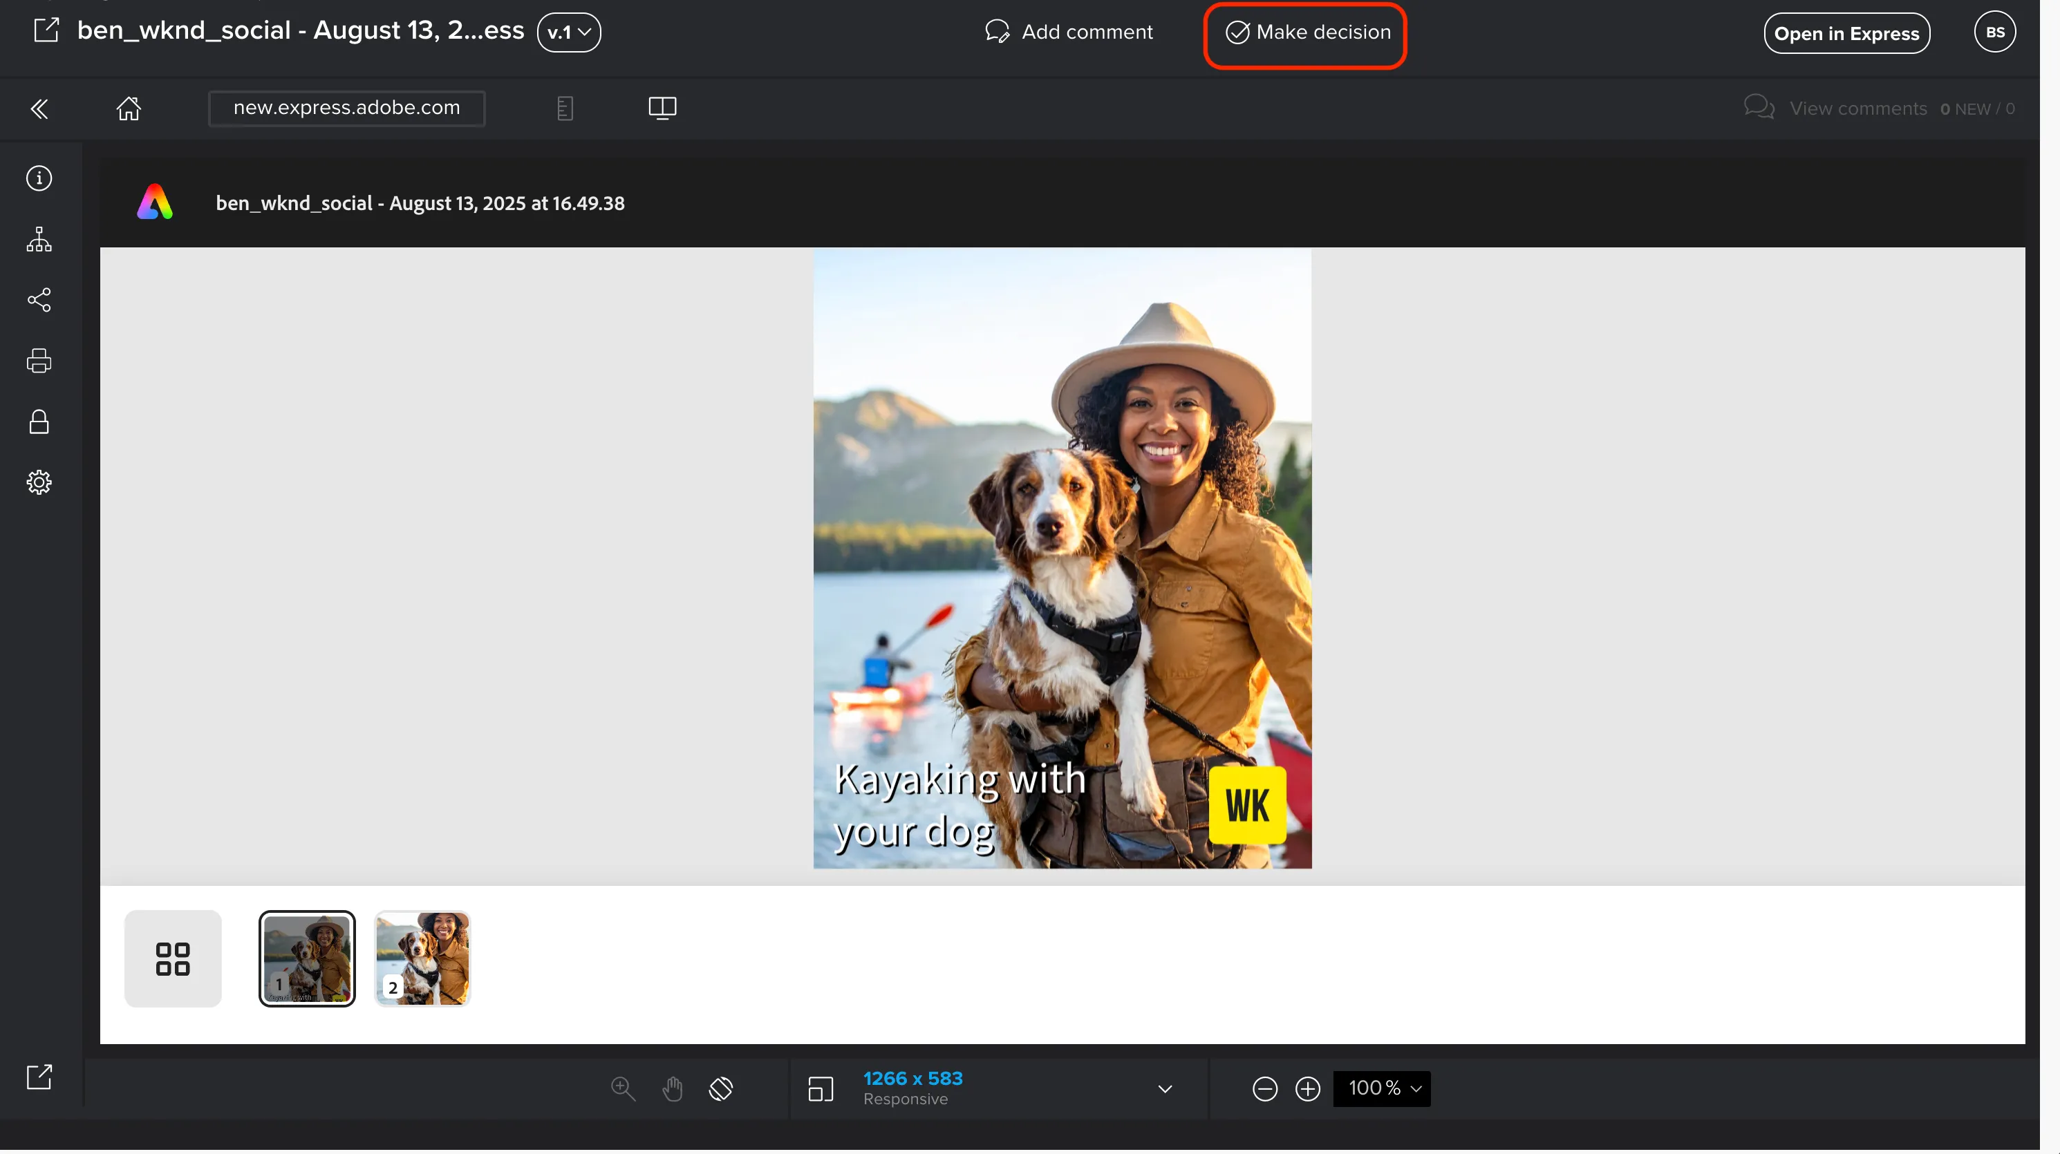Open the settings gear icon
The height and width of the screenshot is (1154, 2060).
click(x=39, y=482)
